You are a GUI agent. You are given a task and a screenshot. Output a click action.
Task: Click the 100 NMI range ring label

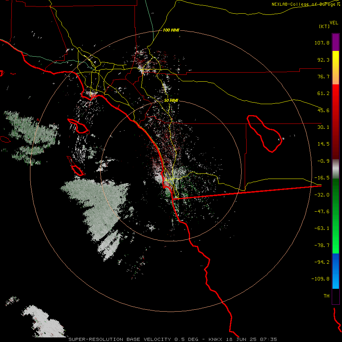171,30
